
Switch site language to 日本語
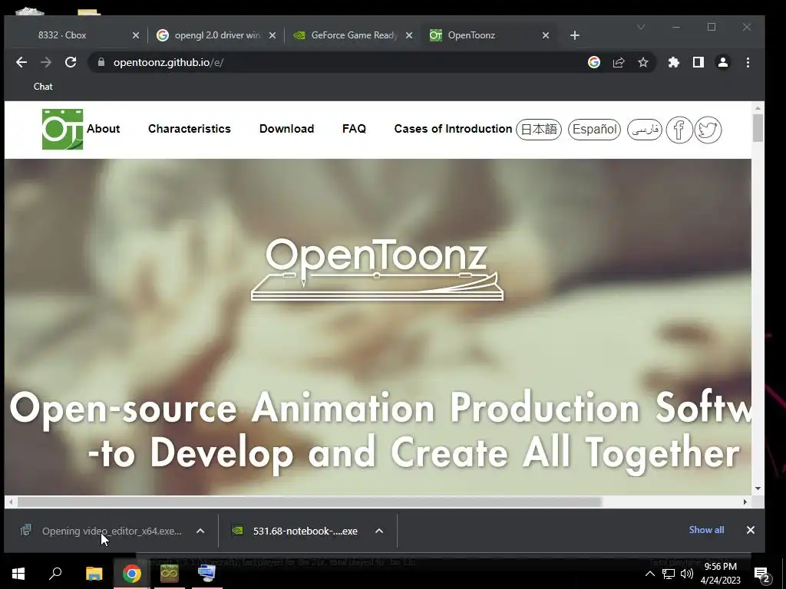(x=539, y=130)
